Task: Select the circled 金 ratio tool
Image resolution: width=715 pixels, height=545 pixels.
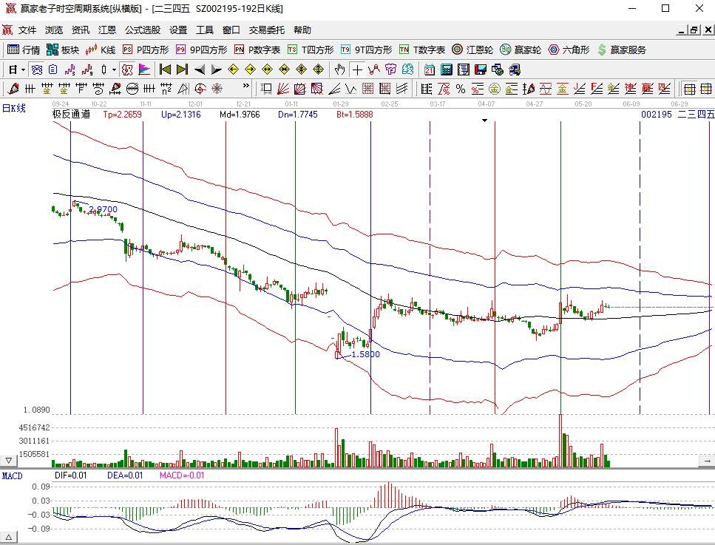Action: pyautogui.click(x=495, y=89)
